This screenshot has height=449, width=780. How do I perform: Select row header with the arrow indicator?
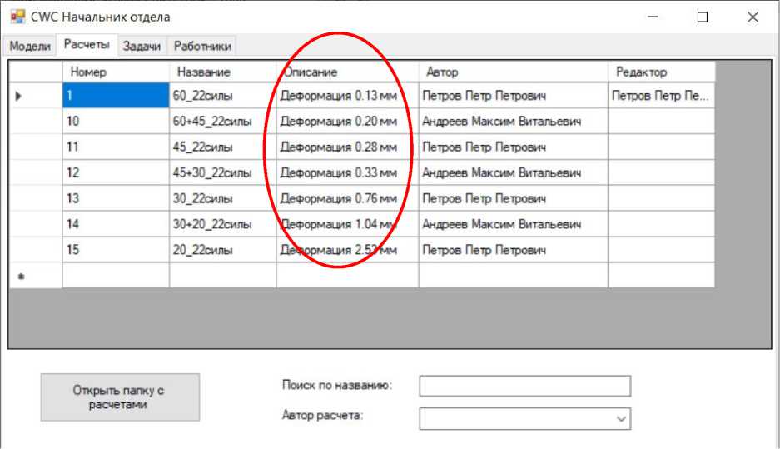point(36,96)
